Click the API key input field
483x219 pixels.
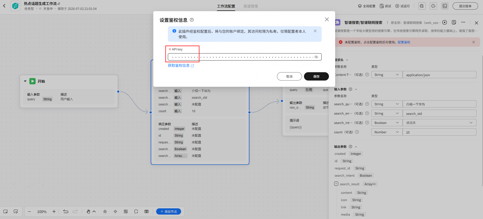point(244,57)
